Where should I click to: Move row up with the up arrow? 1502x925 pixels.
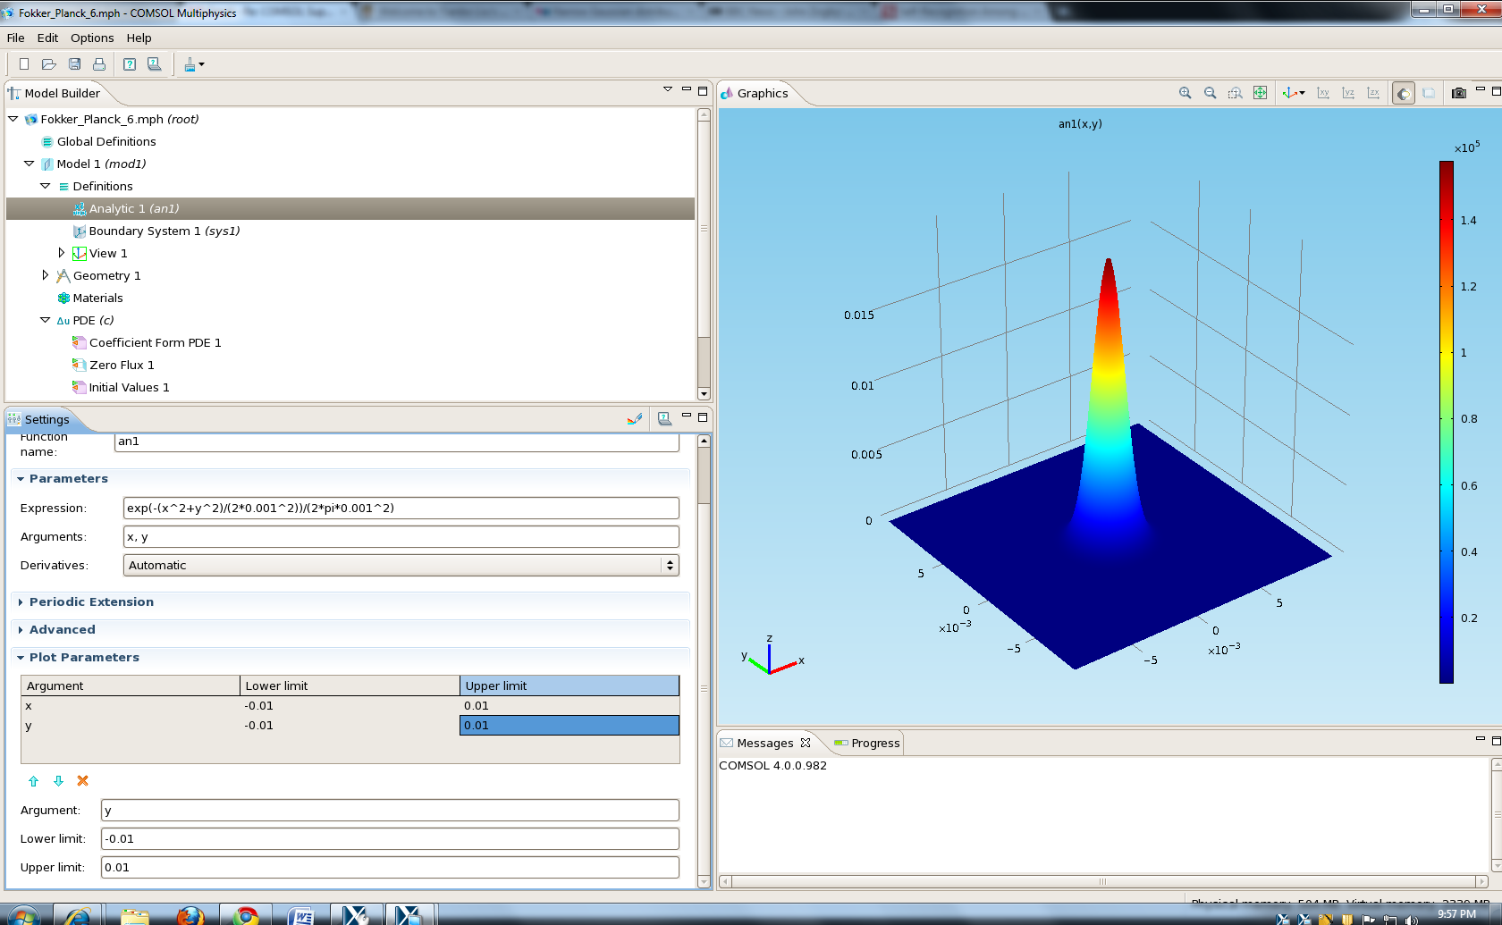34,781
